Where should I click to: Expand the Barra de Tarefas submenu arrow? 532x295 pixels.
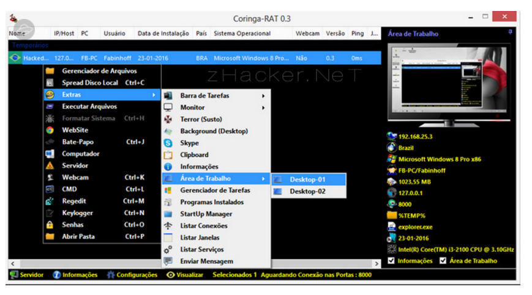[x=263, y=96]
